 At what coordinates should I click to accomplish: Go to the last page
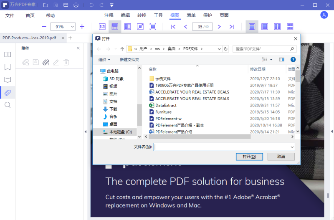pyautogui.click(x=232, y=27)
